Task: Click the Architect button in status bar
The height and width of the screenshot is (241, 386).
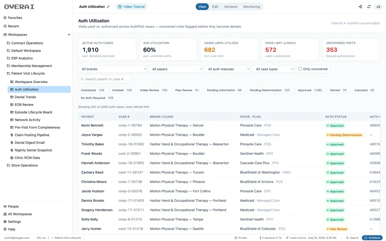Action: pyautogui.click(x=372, y=238)
